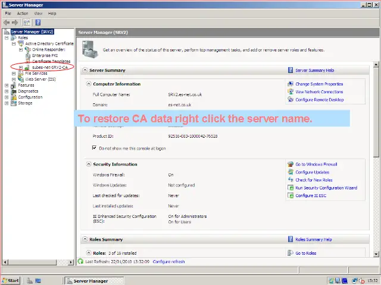Click the Certificate Templates icon

click(28, 61)
